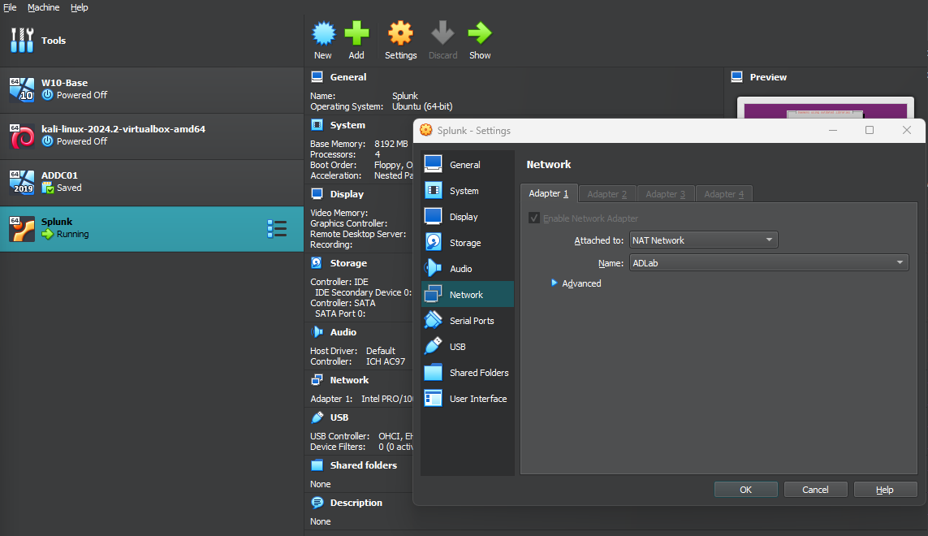
Task: Select the W10-Base virtual machine
Action: (152, 89)
